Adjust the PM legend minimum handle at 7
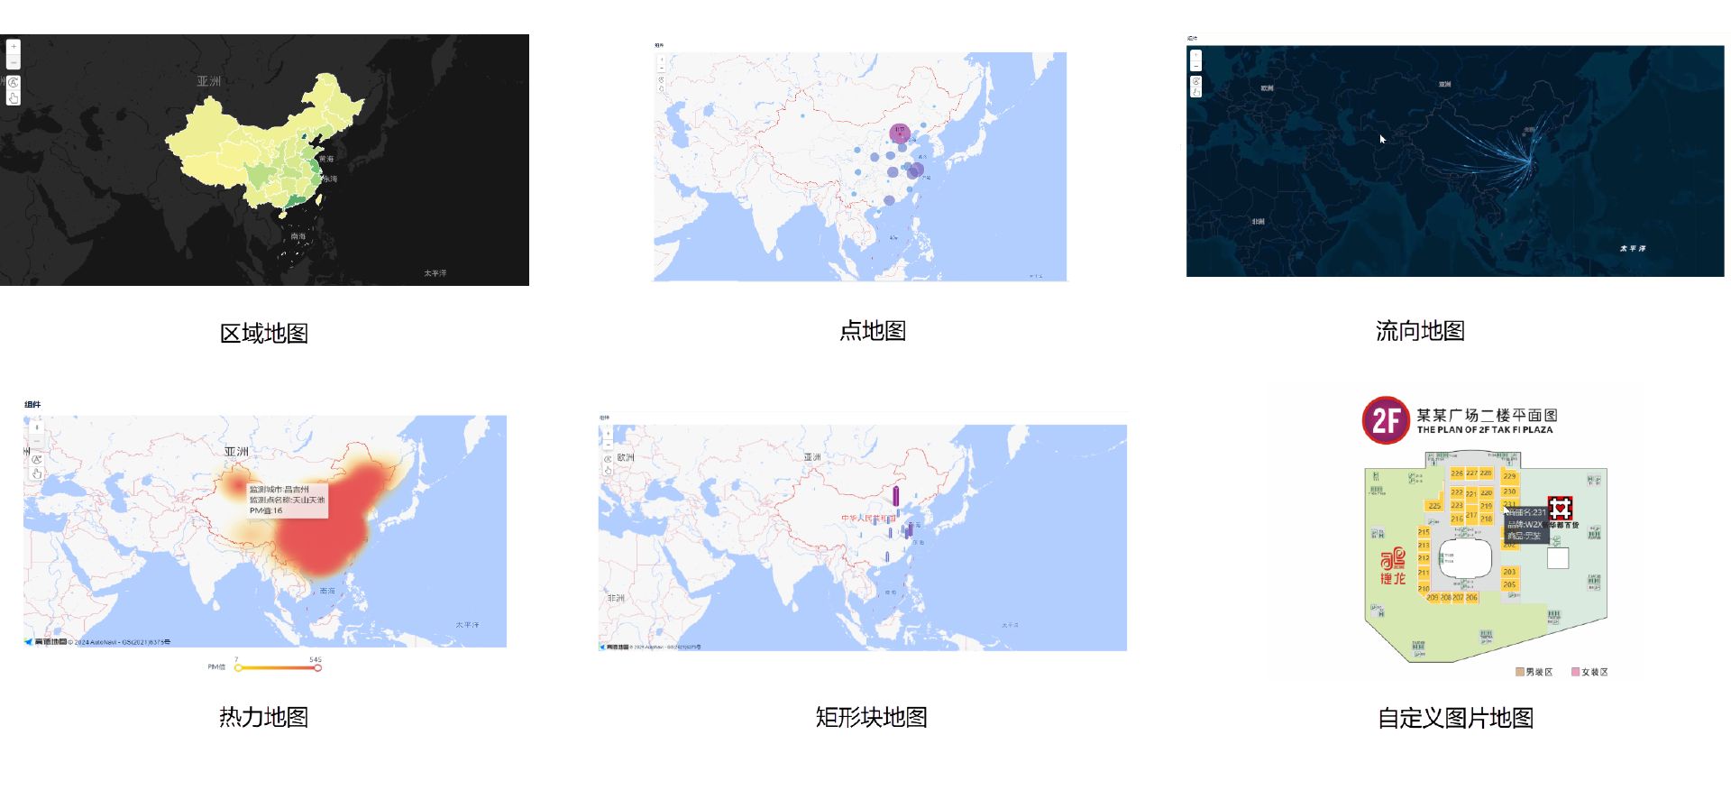 click(238, 668)
